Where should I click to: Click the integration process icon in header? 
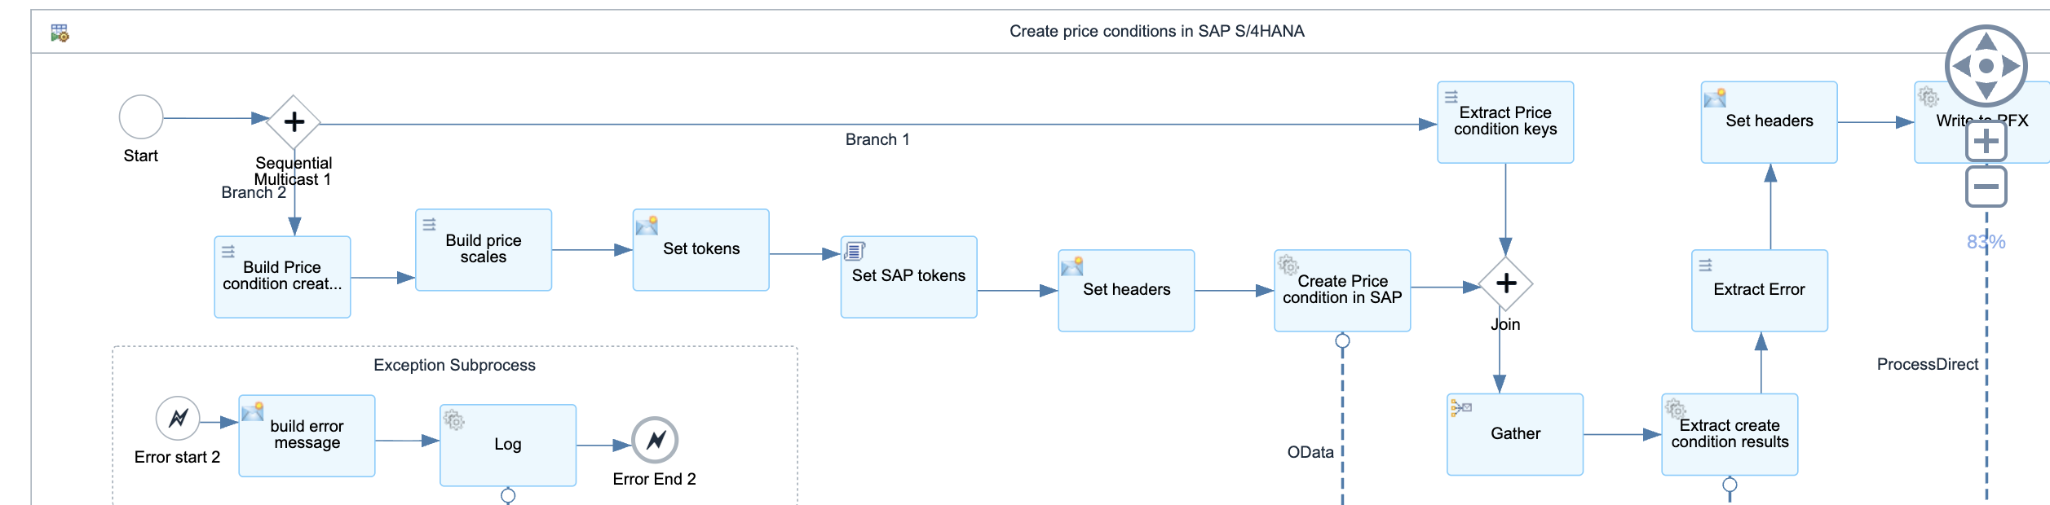pyautogui.click(x=60, y=33)
